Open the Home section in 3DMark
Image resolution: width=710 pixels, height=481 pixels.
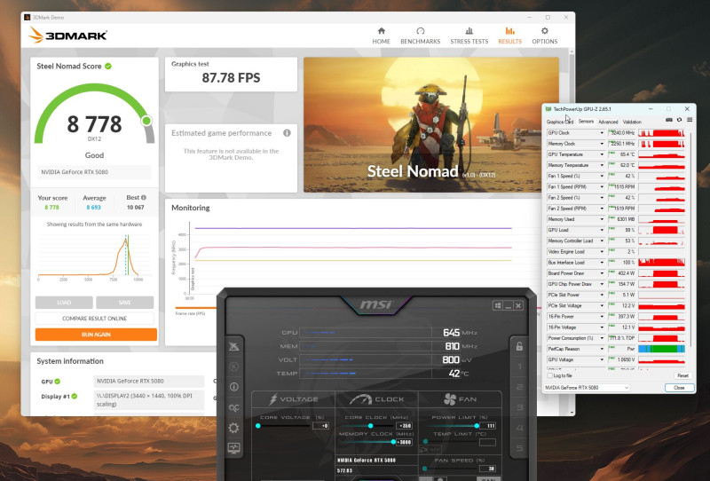(x=381, y=35)
